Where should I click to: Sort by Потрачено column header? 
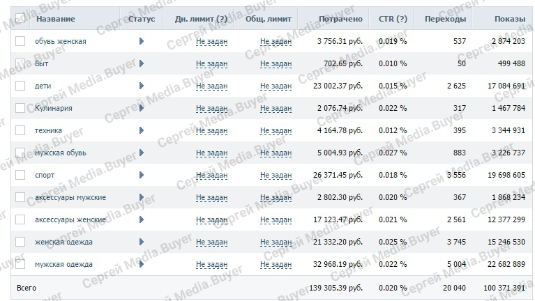(x=340, y=19)
